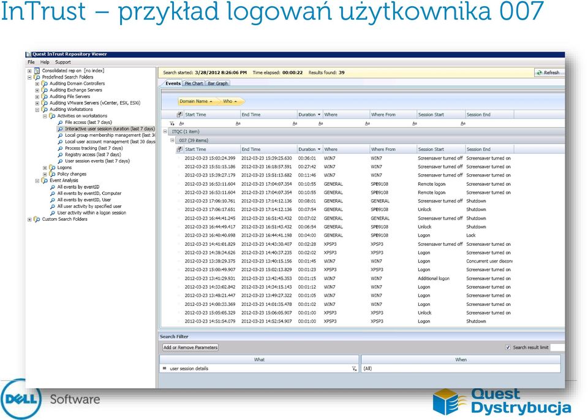The height and width of the screenshot is (420, 588).
Task: Collapse the Predefined Search Folders node
Action: click(x=29, y=77)
